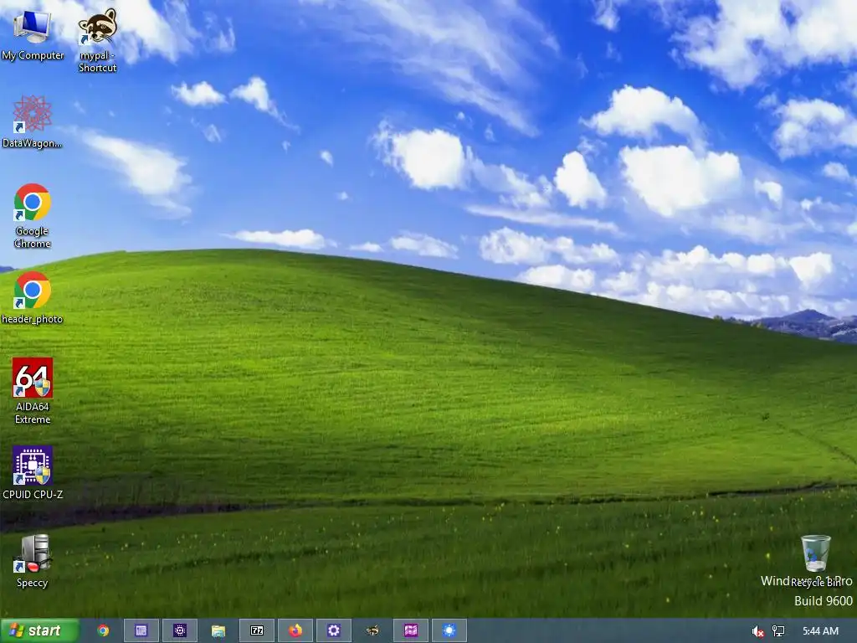Select the Recycle Bin icon

click(x=815, y=560)
